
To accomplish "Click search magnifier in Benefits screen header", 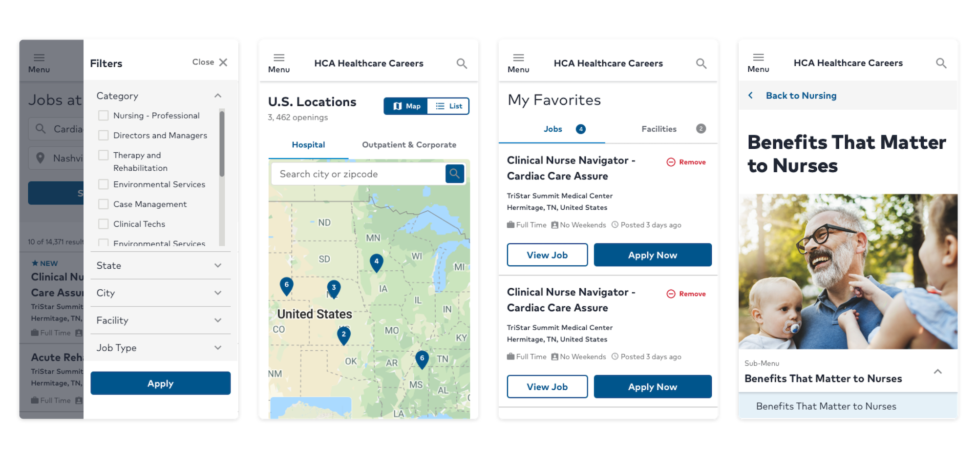I will (x=941, y=63).
